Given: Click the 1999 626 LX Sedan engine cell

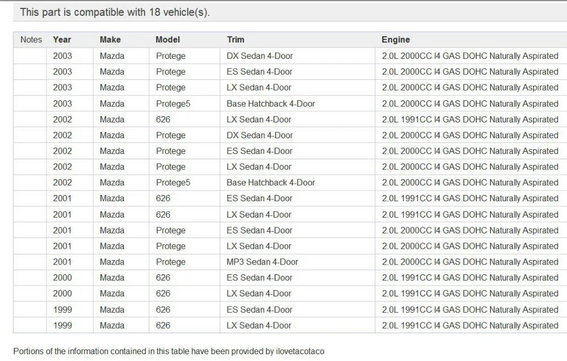Looking at the screenshot, I should point(471,325).
